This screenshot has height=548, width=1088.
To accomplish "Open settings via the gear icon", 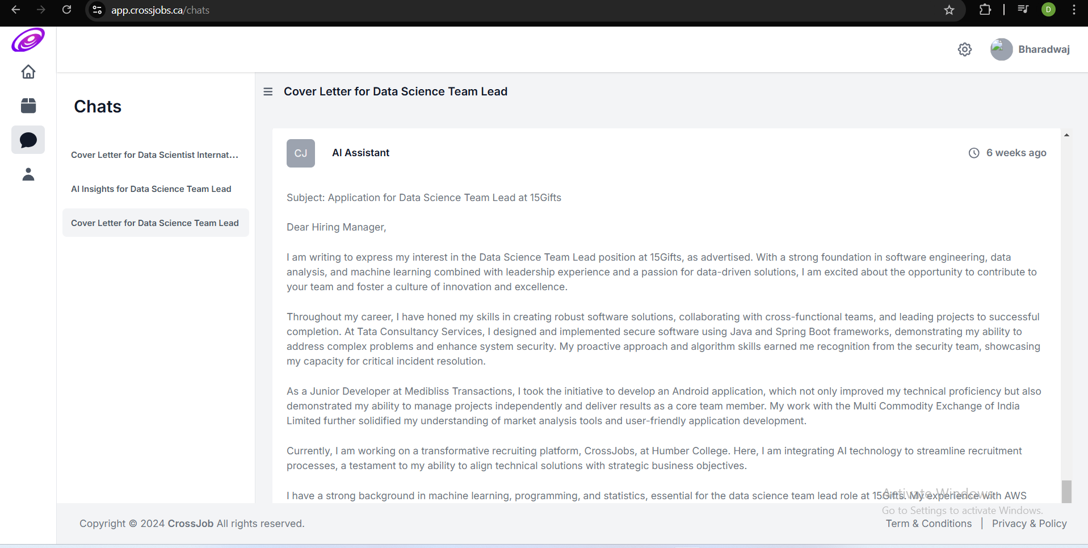I will [964, 50].
